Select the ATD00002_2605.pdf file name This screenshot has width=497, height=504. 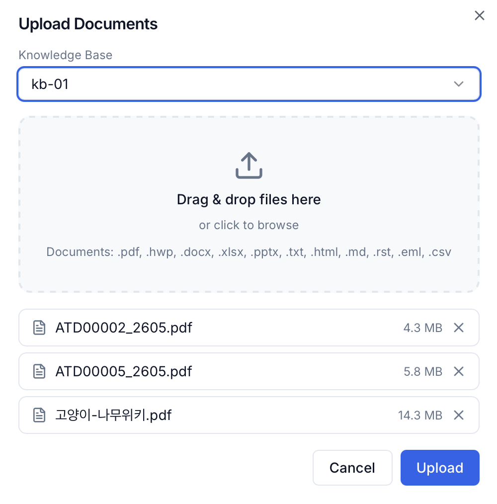pyautogui.click(x=124, y=328)
